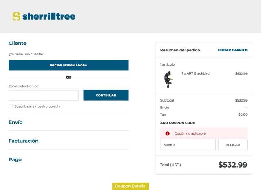261x190 pixels.
Task: Click the Cliente section heading
Action: (18, 44)
